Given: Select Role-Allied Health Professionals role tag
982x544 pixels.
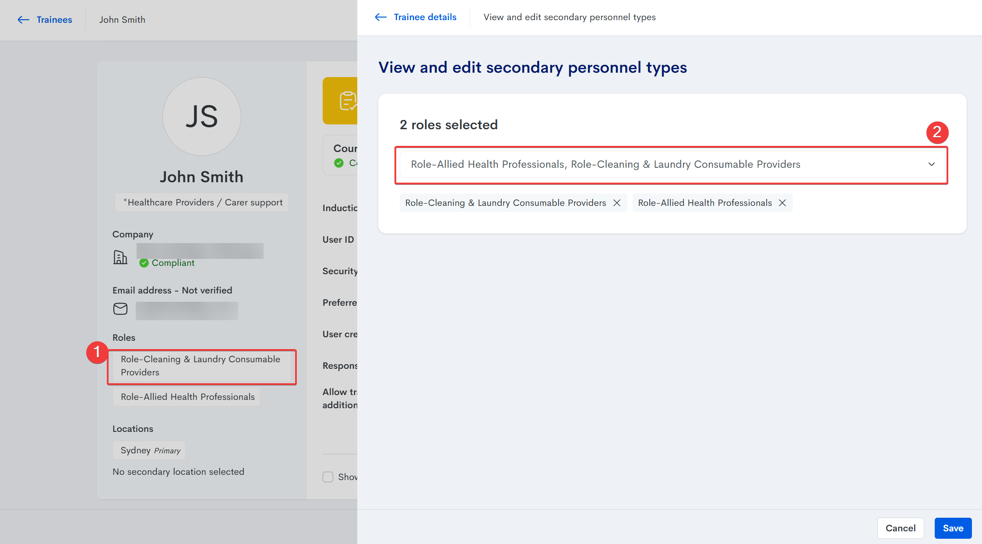Looking at the screenshot, I should click(x=187, y=397).
